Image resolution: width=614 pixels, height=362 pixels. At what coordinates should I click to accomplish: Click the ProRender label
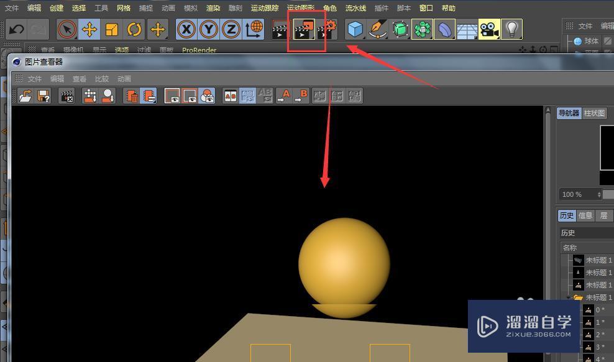pyautogui.click(x=199, y=50)
